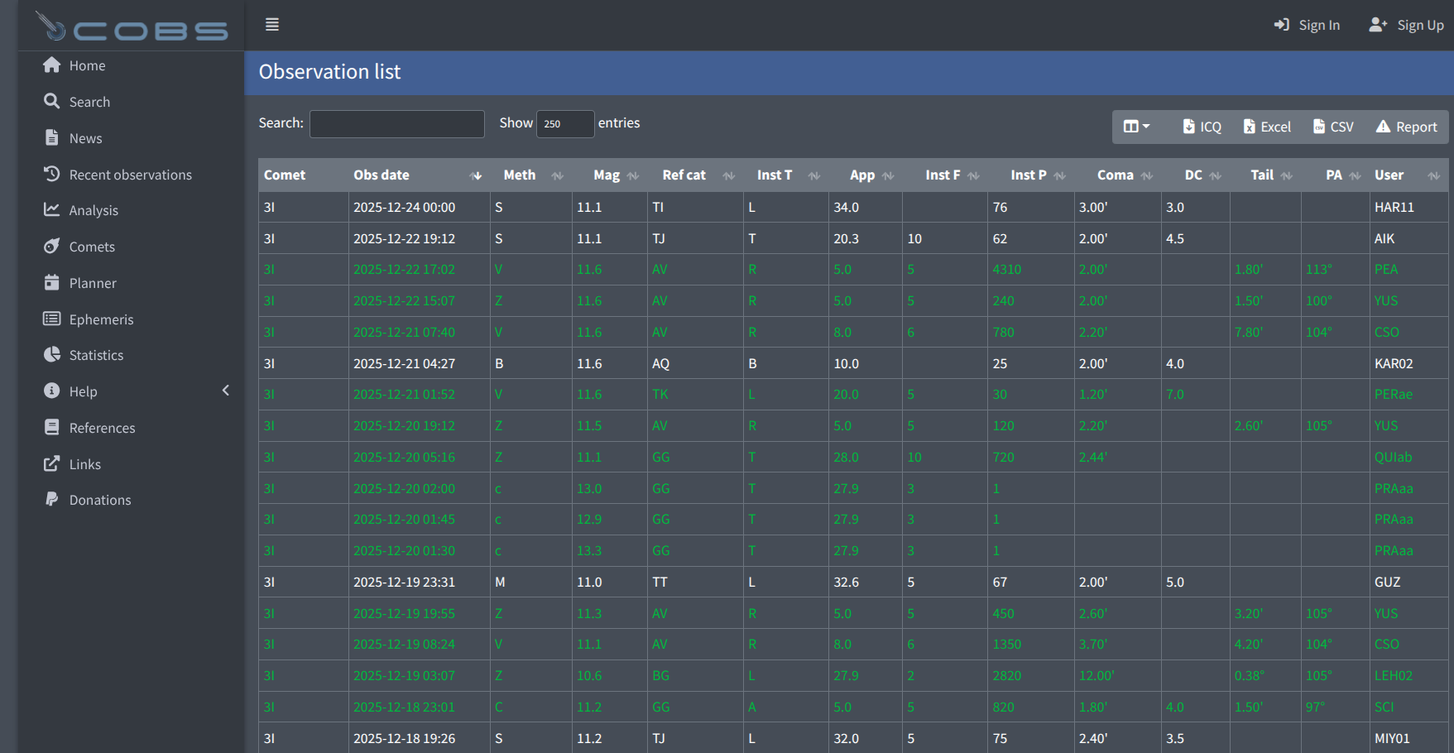1454x753 pixels.
Task: Click user MIY01 in the last row
Action: pos(1392,738)
